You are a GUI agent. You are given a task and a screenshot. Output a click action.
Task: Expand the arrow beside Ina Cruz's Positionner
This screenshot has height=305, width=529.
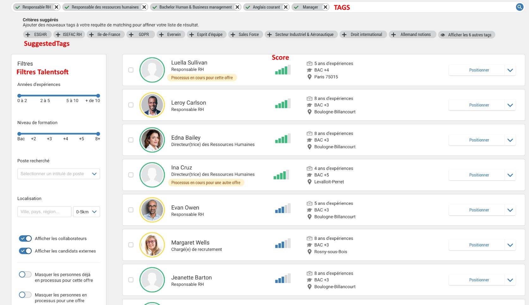click(x=510, y=175)
